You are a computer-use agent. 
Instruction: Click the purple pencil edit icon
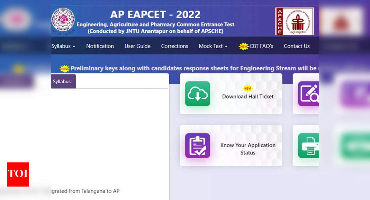tap(310, 94)
